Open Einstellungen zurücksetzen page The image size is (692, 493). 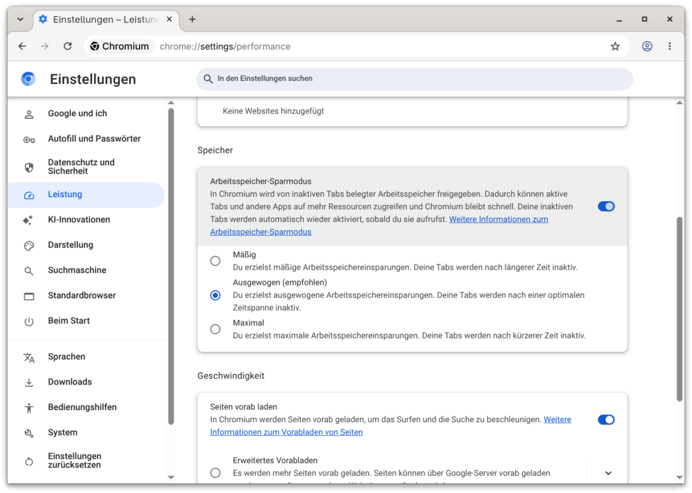[86, 461]
